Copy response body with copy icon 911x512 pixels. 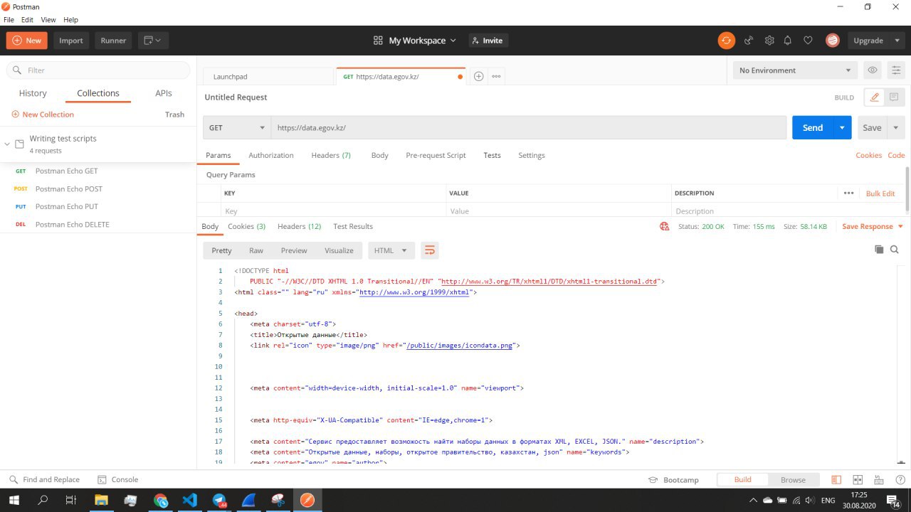879,250
